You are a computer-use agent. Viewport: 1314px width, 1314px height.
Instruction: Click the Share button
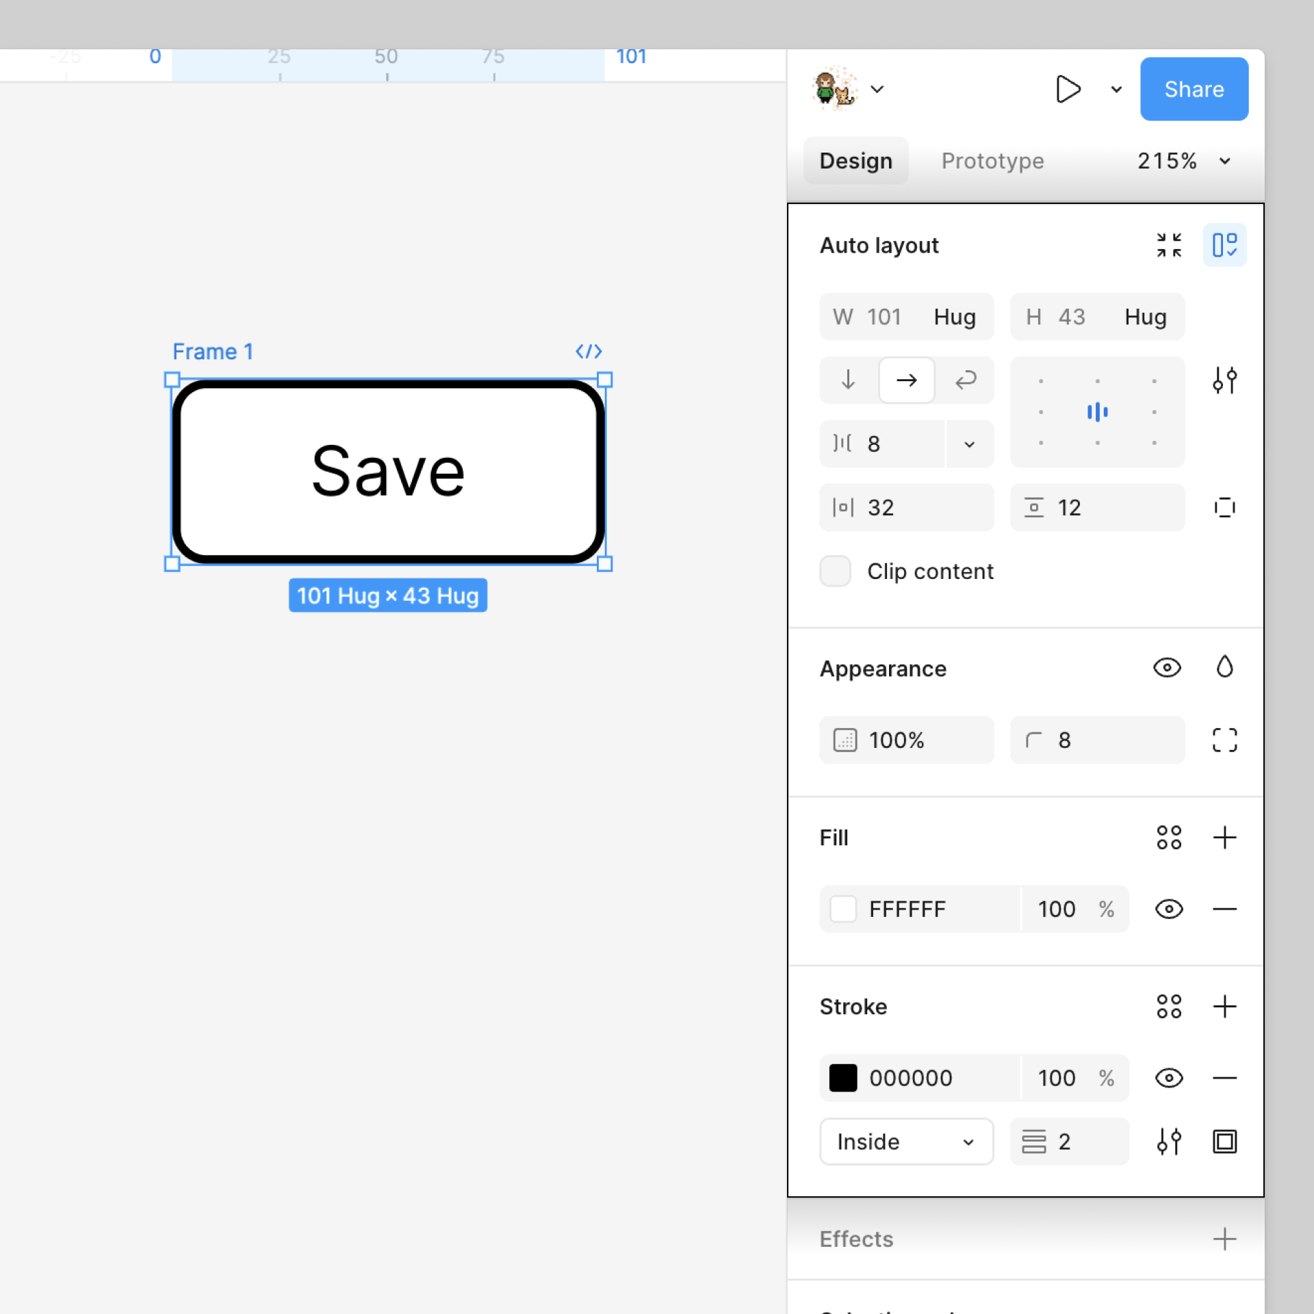1194,89
